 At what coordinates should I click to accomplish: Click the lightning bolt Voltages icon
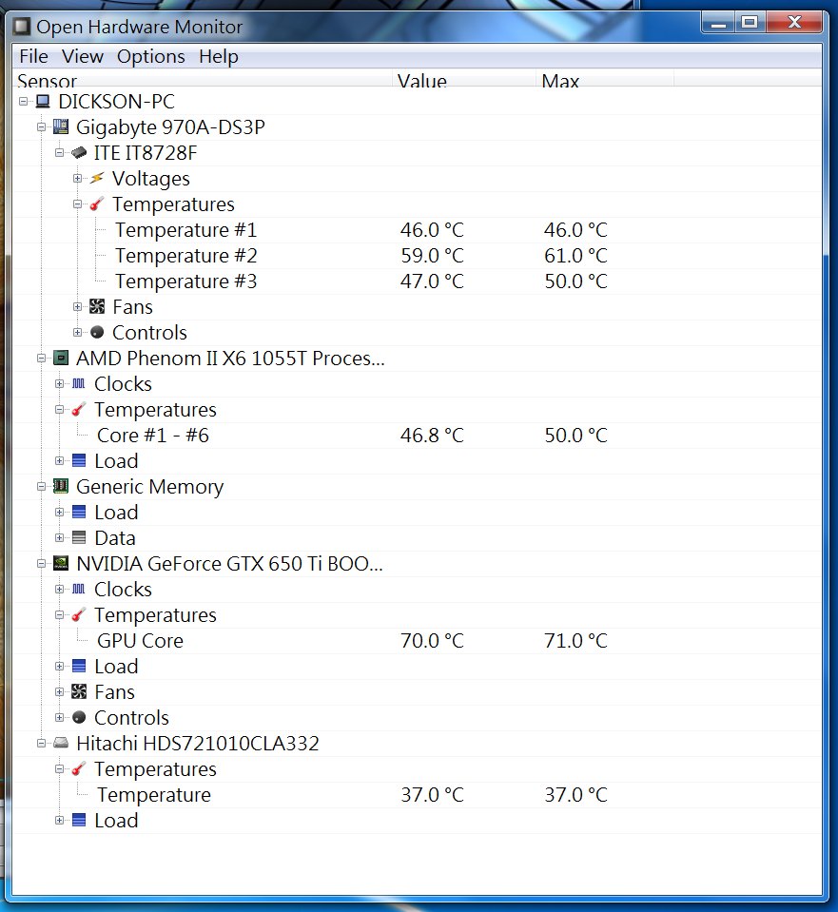pos(97,178)
